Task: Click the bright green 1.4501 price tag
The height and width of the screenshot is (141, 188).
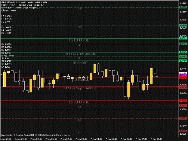Action: pyautogui.click(x=183, y=38)
